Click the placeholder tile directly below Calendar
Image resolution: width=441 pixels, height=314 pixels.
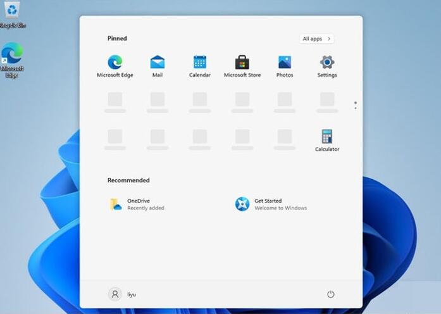200,100
